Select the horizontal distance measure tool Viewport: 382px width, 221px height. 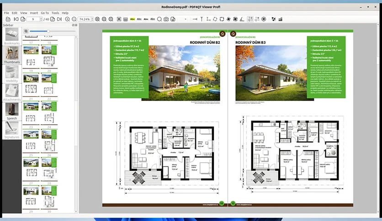[195, 19]
